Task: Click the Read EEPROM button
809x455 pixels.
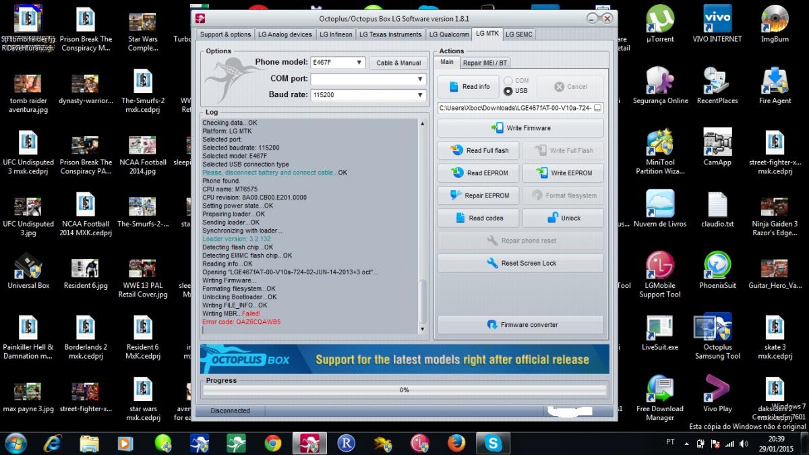Action: [x=479, y=173]
